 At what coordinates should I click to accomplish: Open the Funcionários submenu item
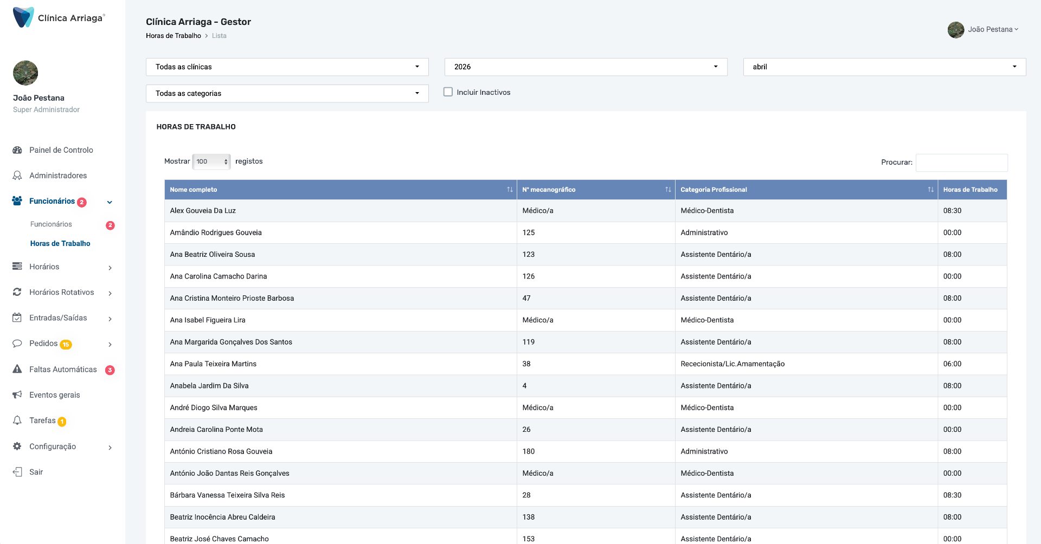coord(51,224)
